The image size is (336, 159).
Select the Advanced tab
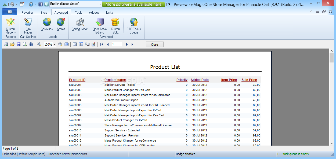point(61,12)
